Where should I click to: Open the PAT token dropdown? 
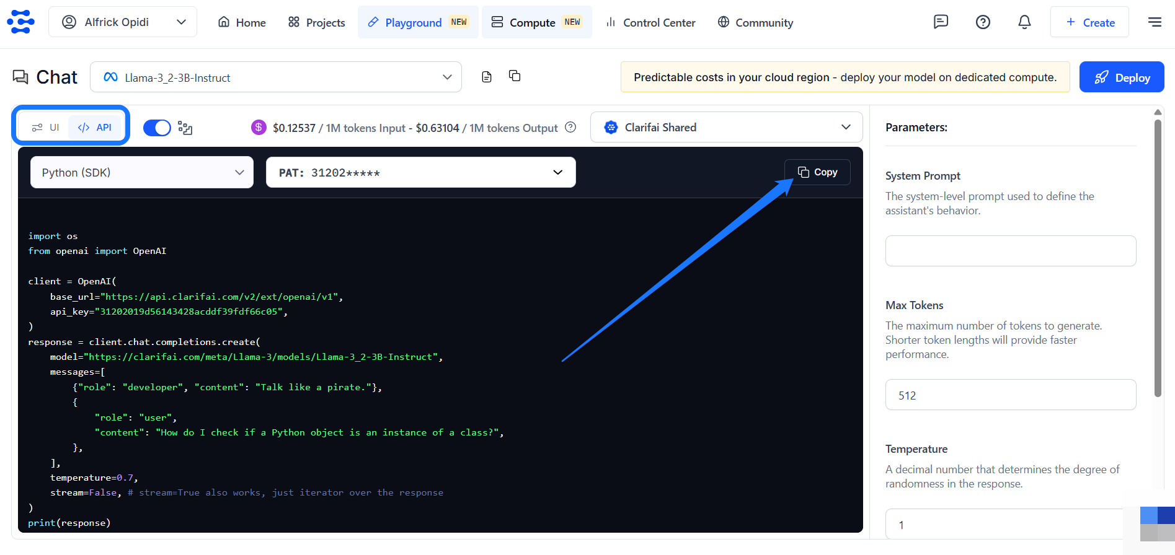click(x=421, y=172)
